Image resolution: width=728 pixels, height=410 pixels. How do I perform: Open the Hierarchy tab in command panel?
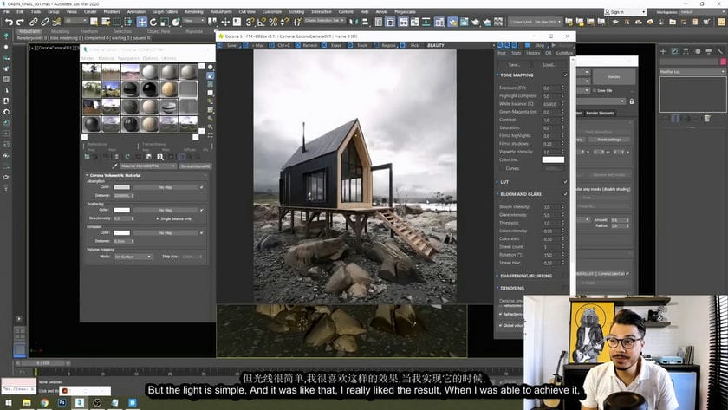[x=686, y=51]
